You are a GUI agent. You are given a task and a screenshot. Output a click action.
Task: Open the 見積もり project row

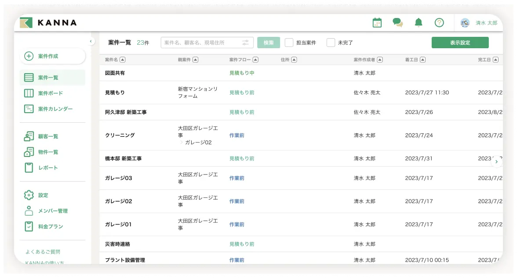click(x=301, y=93)
